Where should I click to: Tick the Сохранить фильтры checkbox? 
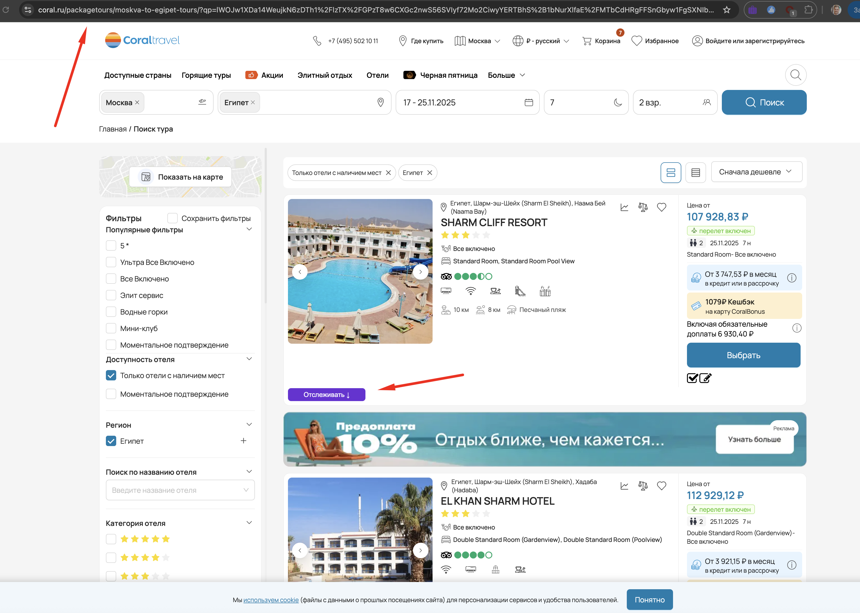click(172, 218)
